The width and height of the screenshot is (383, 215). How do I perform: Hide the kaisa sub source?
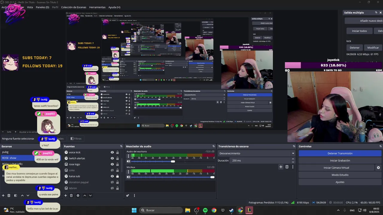(112, 176)
